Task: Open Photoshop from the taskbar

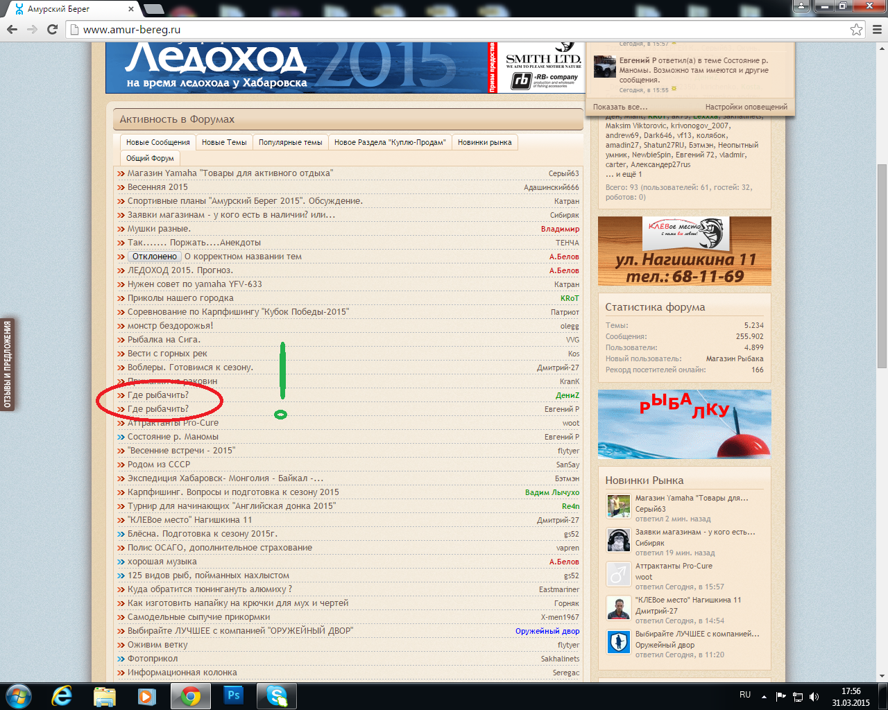Action: [234, 695]
